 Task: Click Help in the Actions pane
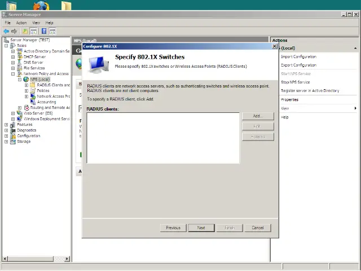[x=284, y=117]
